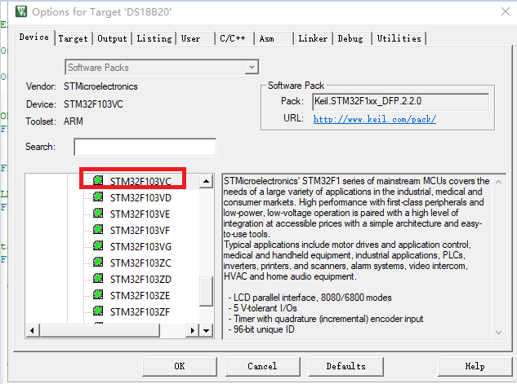The width and height of the screenshot is (517, 384).
Task: Click the Defaults button
Action: point(345,366)
